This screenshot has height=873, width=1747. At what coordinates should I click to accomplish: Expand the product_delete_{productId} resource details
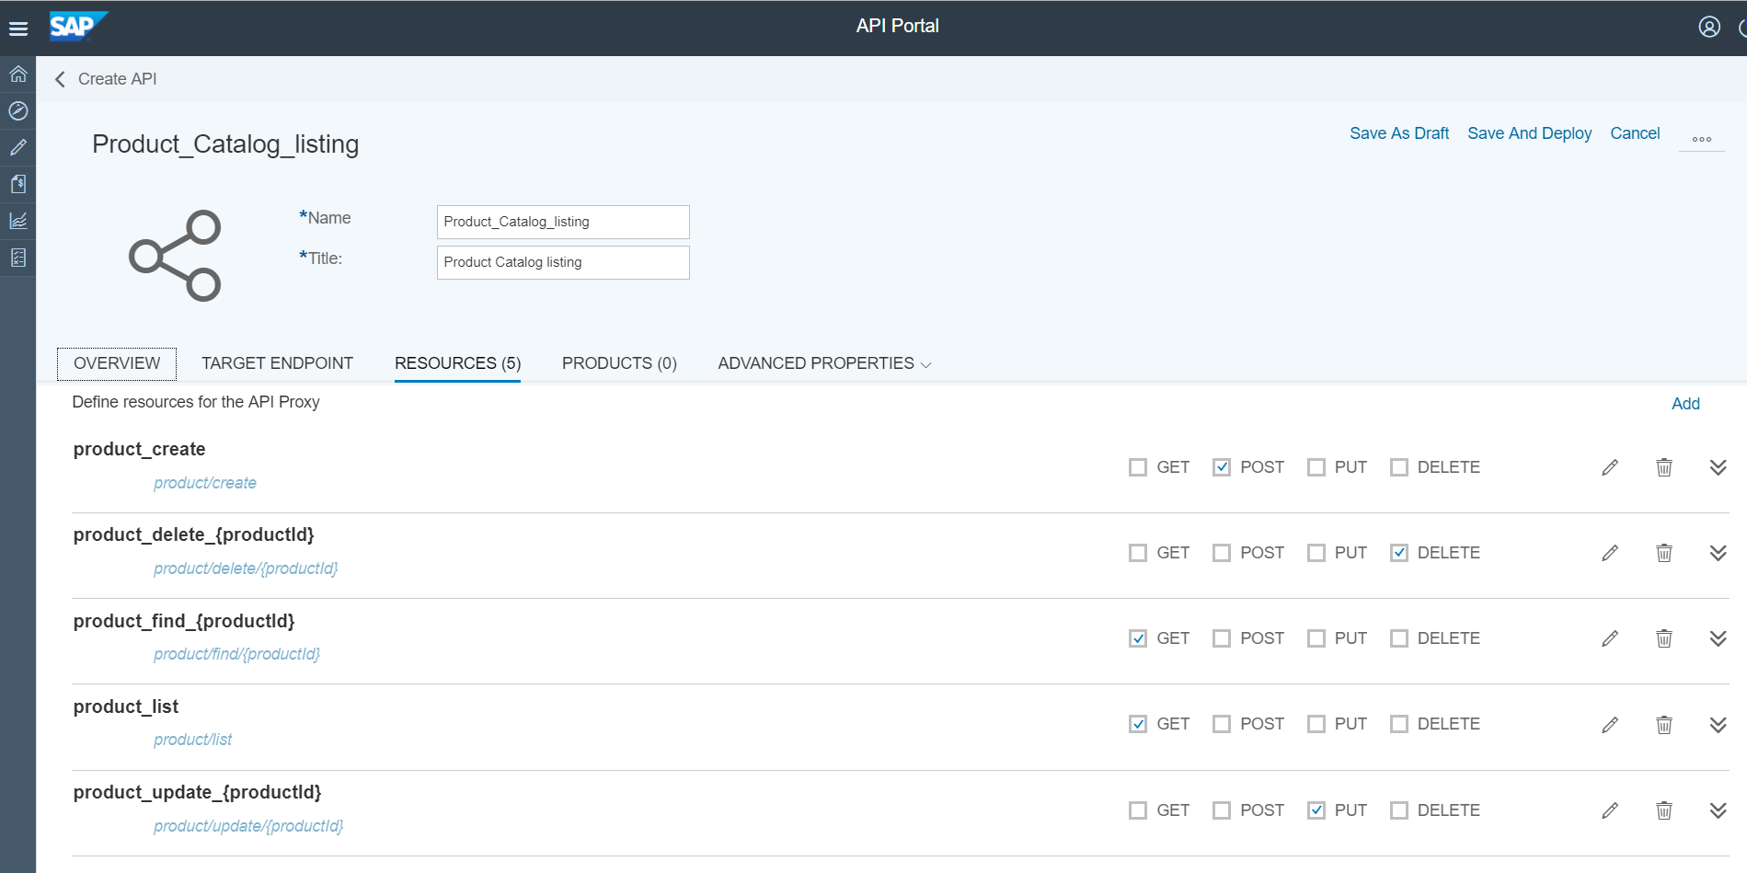[1718, 553]
